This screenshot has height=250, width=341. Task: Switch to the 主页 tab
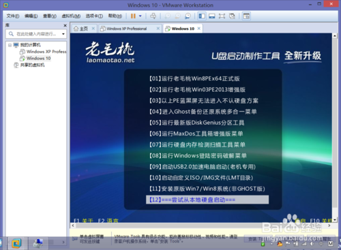click(84, 29)
